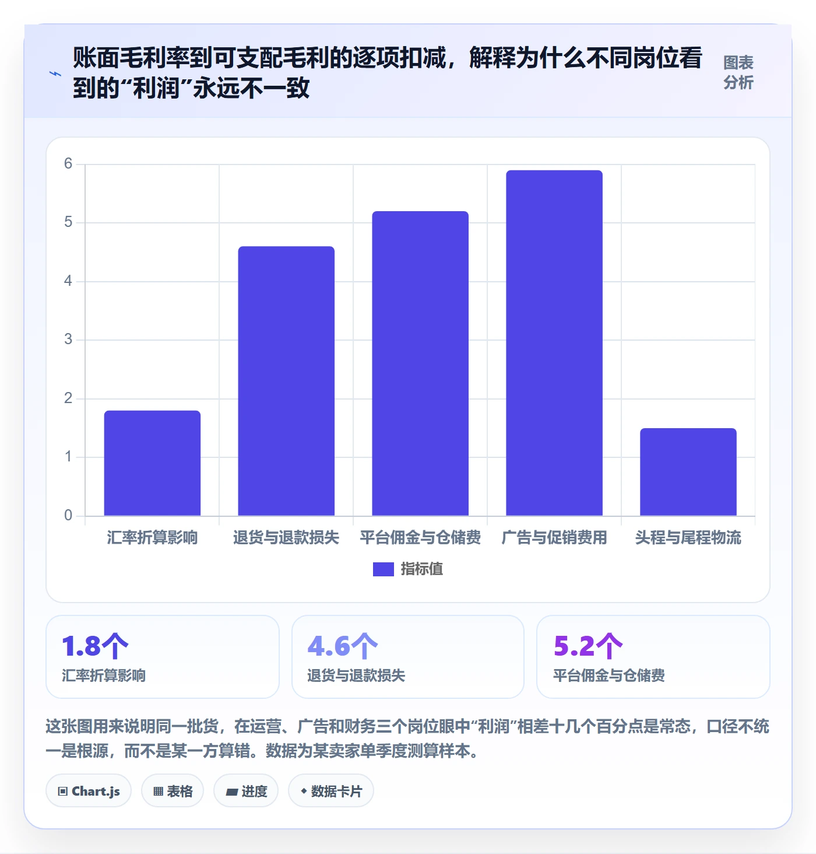Viewport: 816px width, 854px height.
Task: Click the 汇率折算影响 x-axis label
Action: click(152, 537)
